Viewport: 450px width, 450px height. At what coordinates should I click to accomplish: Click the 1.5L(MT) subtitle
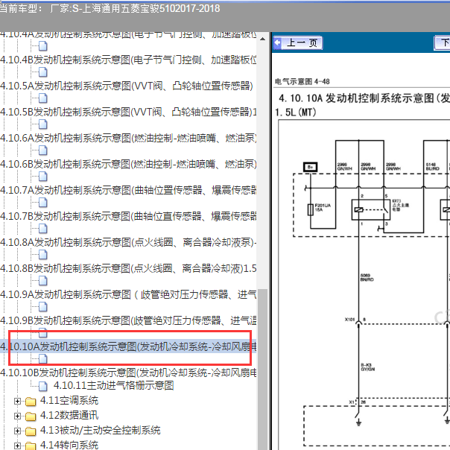296,112
